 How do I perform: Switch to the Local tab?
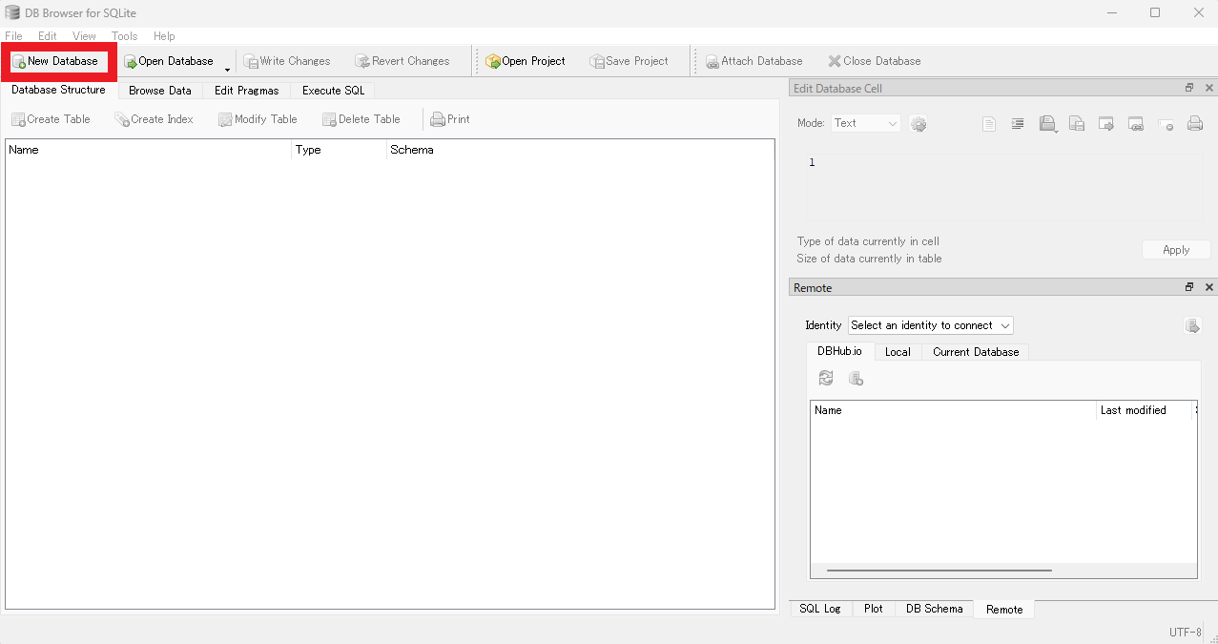[x=898, y=352]
